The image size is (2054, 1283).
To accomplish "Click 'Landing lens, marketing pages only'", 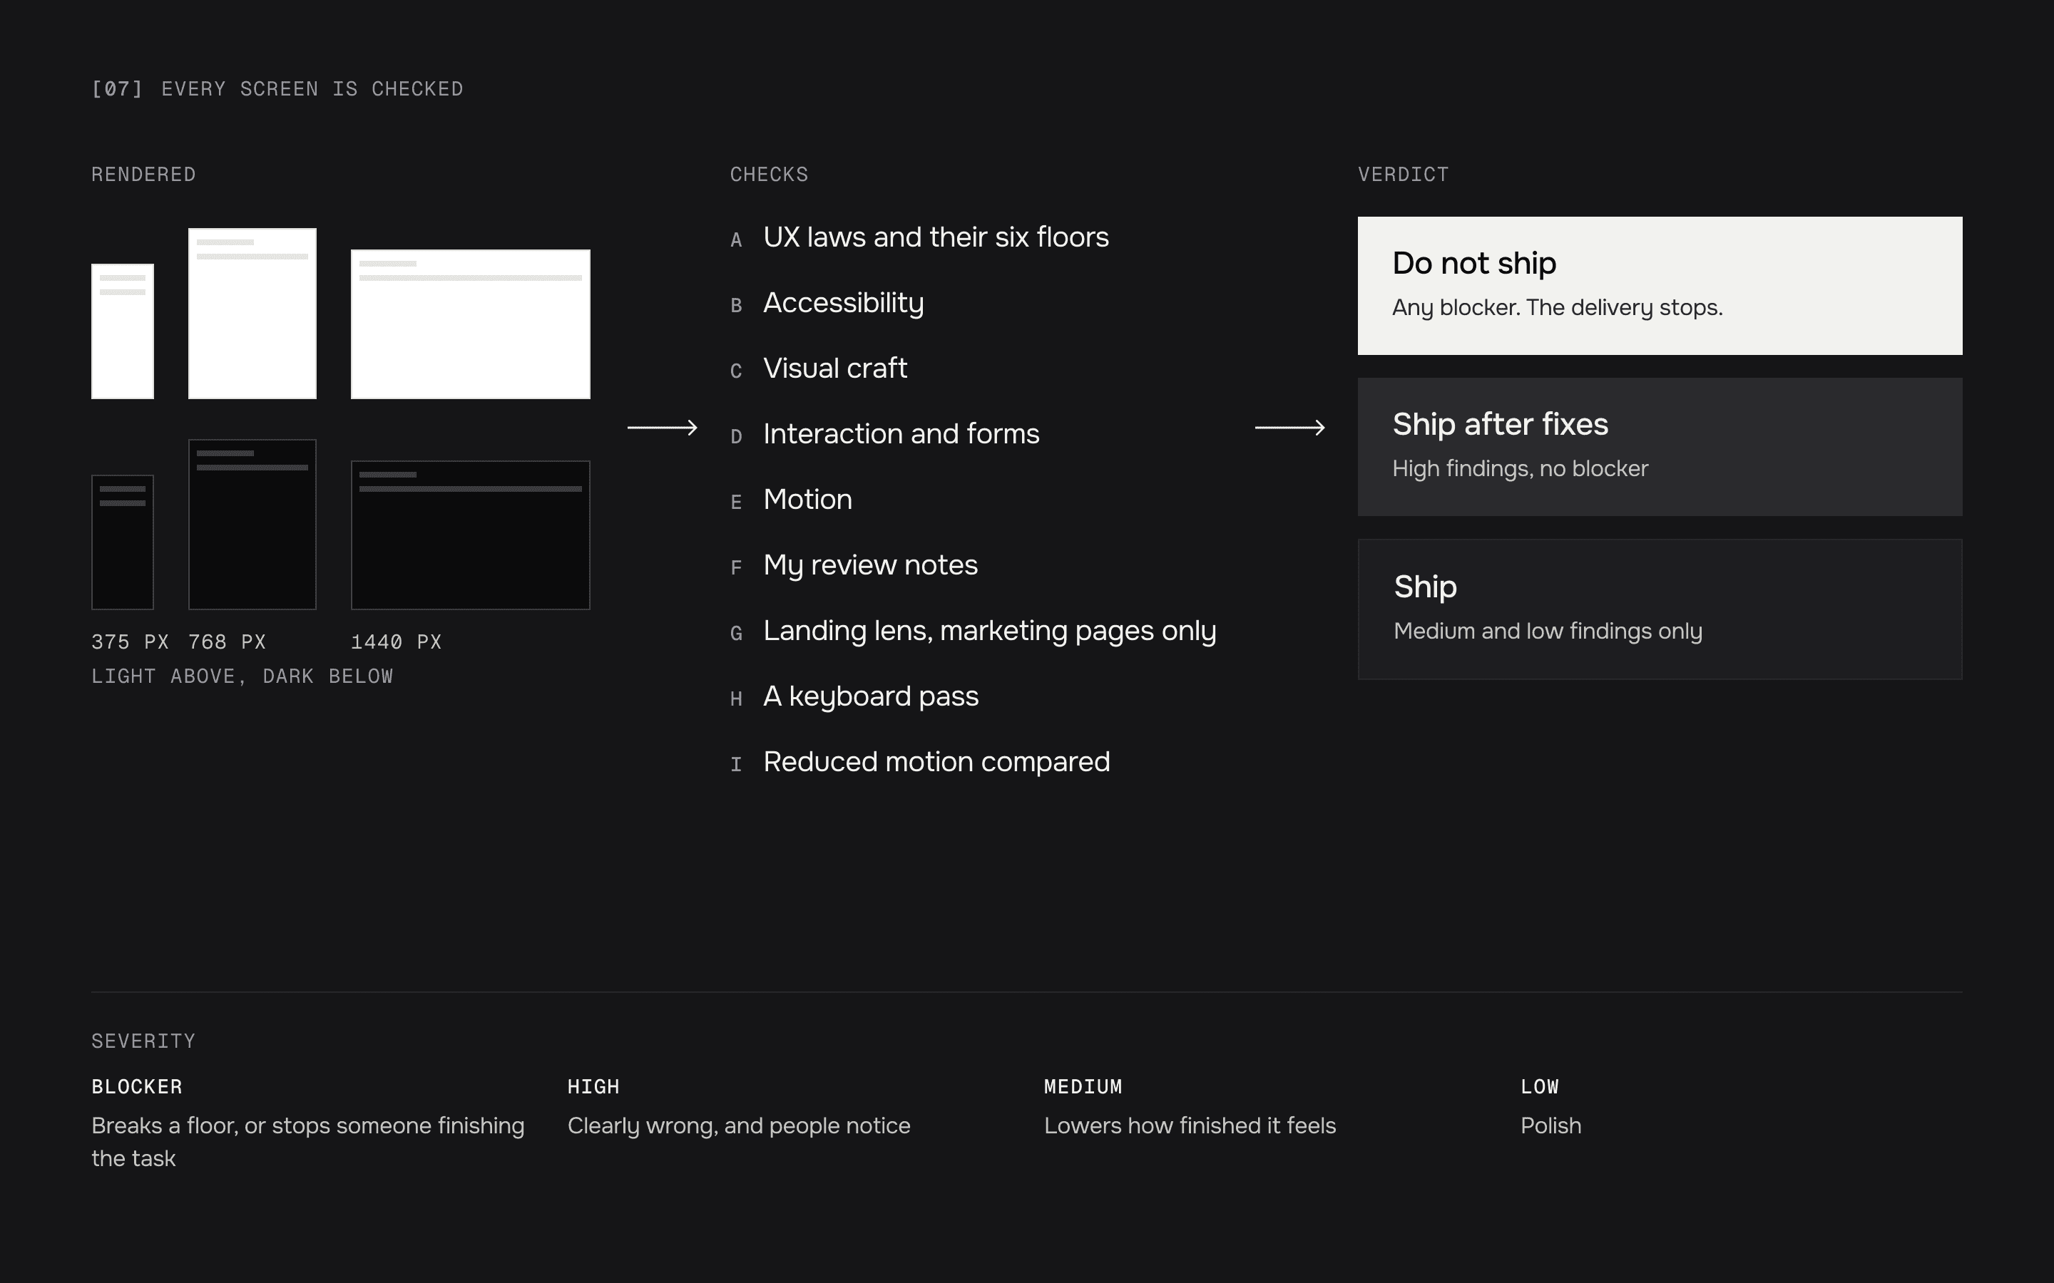I will 990,631.
